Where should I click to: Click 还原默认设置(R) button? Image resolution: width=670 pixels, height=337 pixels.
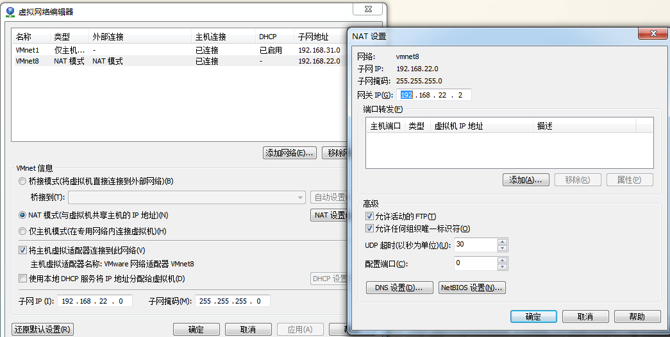[x=42, y=329]
